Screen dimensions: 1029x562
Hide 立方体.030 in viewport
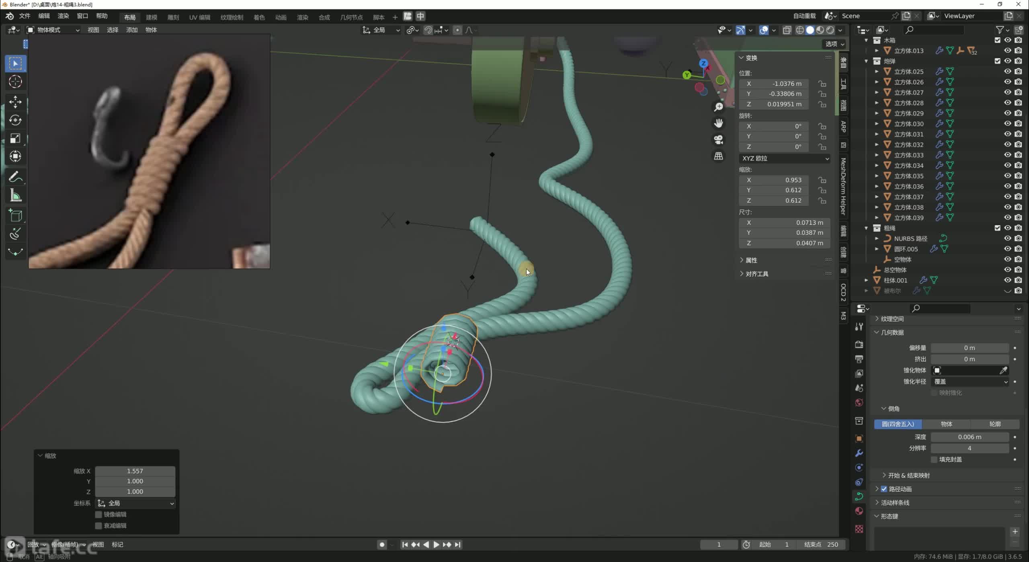pyautogui.click(x=1007, y=123)
